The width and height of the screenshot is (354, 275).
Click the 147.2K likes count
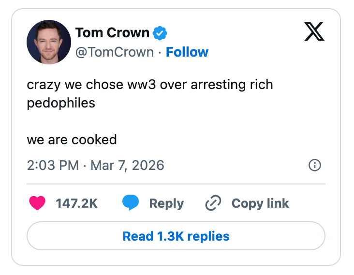click(x=76, y=203)
